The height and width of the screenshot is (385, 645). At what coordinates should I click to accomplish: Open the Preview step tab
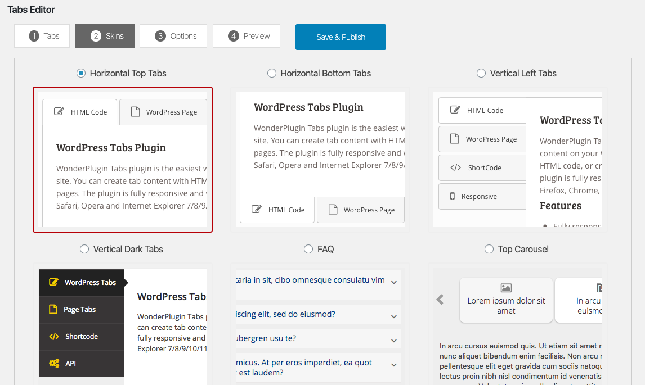point(247,36)
